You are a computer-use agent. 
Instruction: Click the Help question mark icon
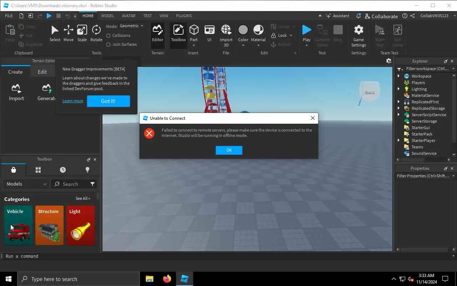coord(405,16)
